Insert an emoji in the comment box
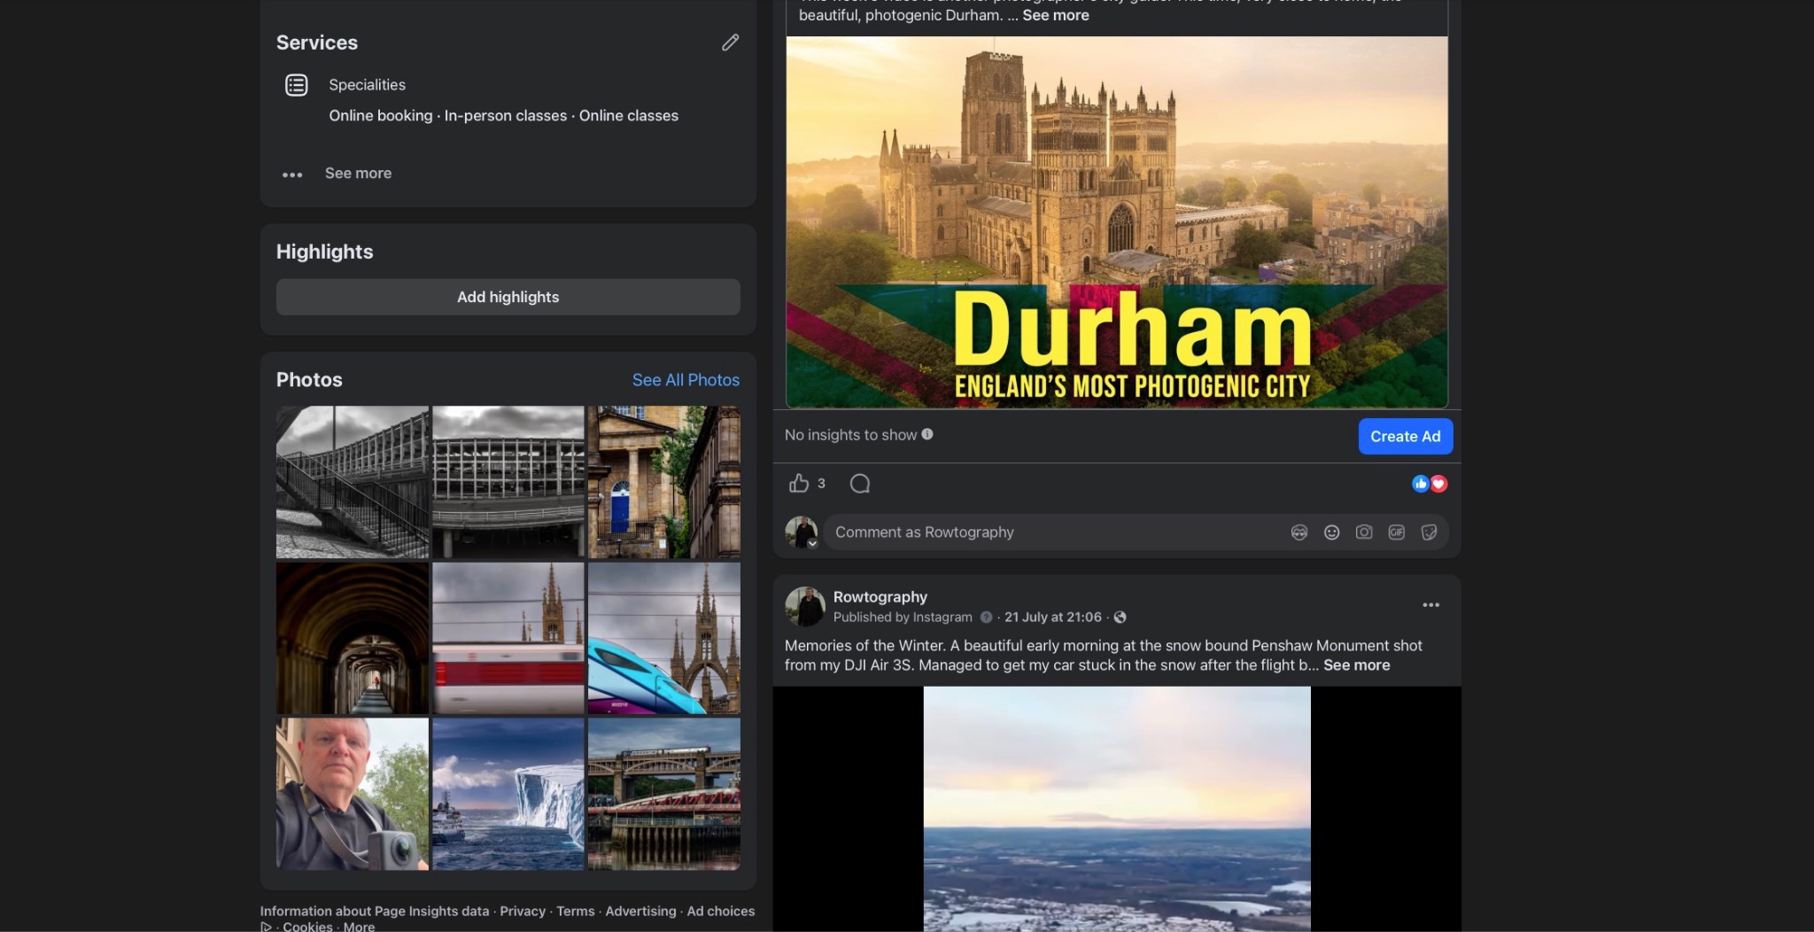Screen dimensions: 1814x932 click(x=1331, y=532)
